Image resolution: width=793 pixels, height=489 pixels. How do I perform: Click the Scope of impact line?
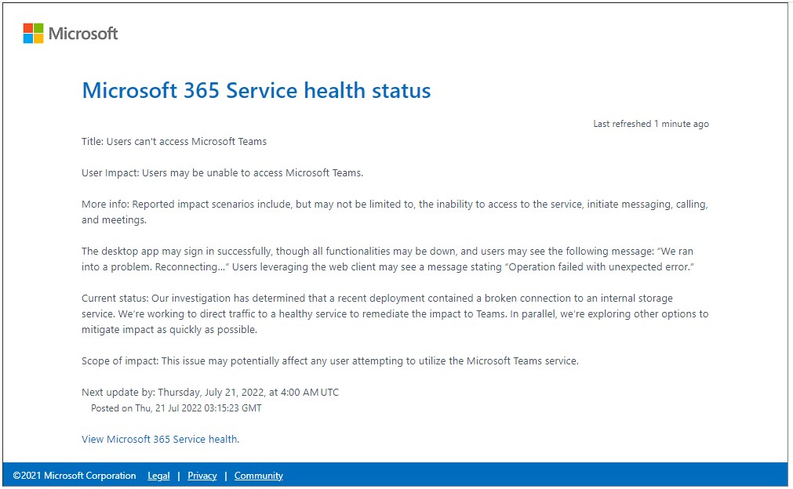329,361
